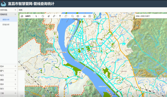Click the city buildings icon in toolbar
Screen dimensions: 167x97
click(x=22, y=16)
